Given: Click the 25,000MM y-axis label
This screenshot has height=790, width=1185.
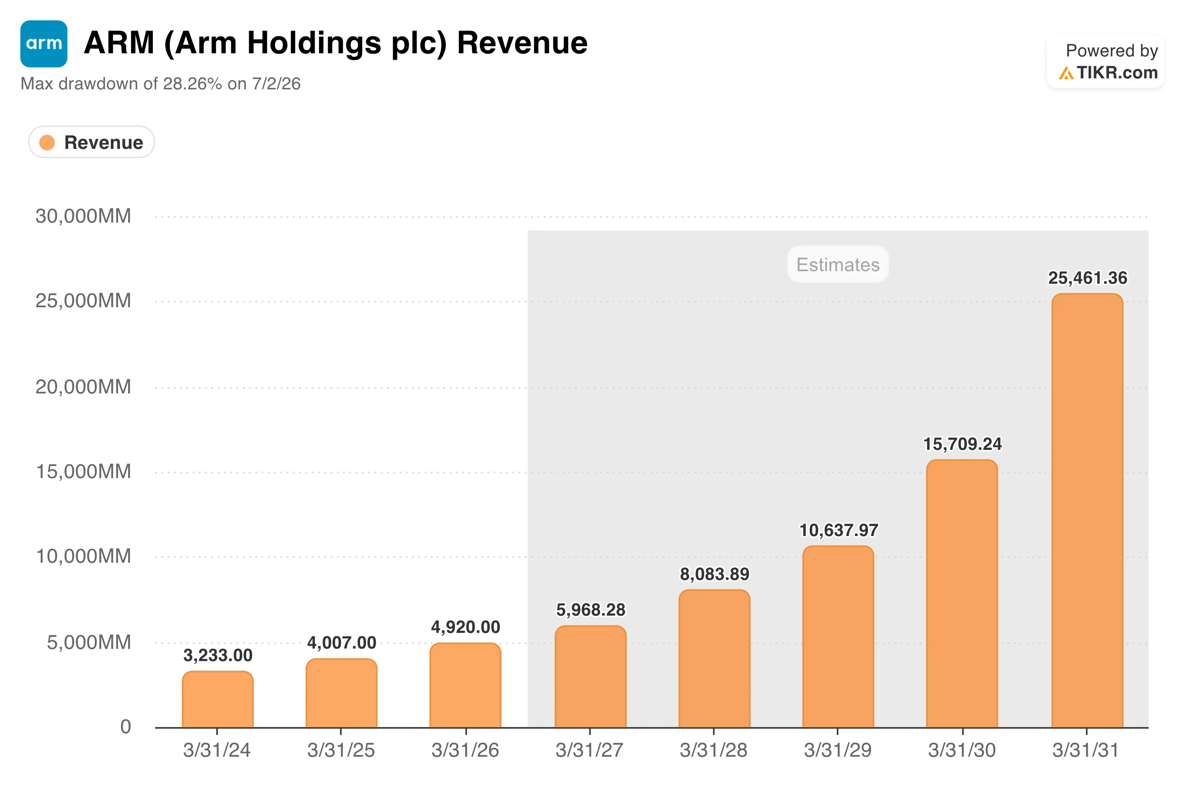Looking at the screenshot, I should 83,301.
